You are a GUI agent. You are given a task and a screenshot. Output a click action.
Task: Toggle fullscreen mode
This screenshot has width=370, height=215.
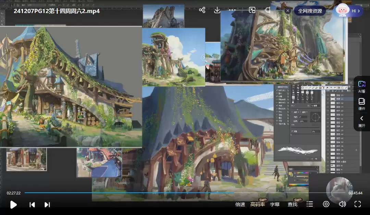click(358, 204)
